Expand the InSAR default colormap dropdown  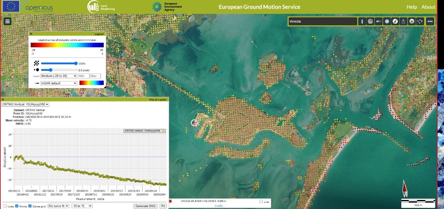(x=58, y=83)
